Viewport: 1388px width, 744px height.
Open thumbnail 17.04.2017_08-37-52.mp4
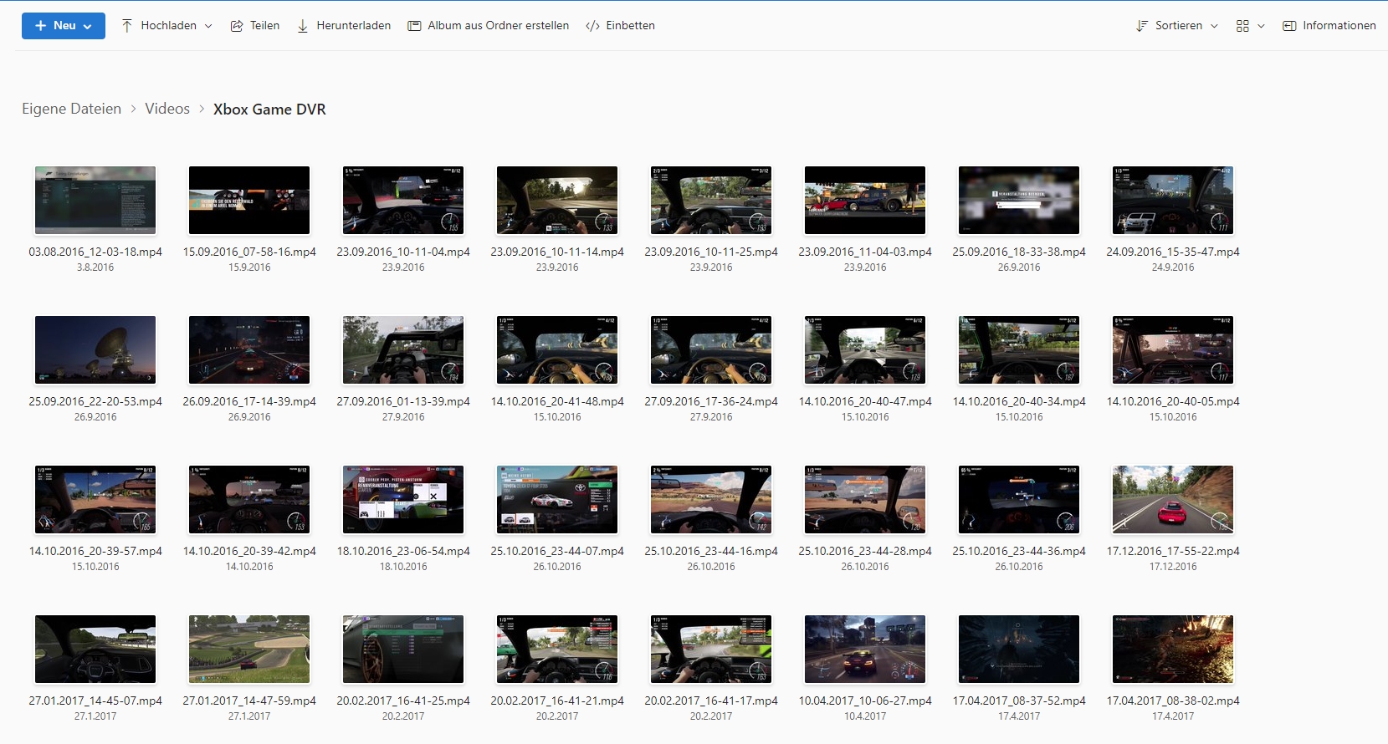pyautogui.click(x=1019, y=649)
